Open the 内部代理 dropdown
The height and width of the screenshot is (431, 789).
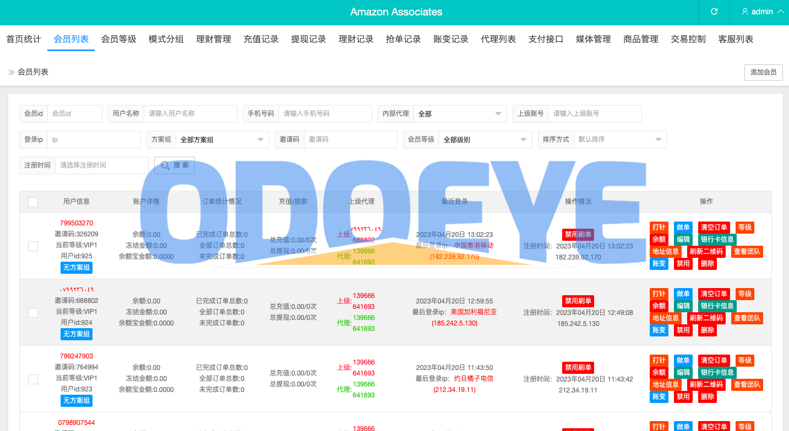pyautogui.click(x=460, y=114)
